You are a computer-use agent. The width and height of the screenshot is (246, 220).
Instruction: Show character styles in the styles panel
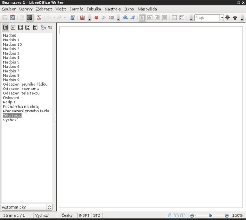click(x=13, y=27)
